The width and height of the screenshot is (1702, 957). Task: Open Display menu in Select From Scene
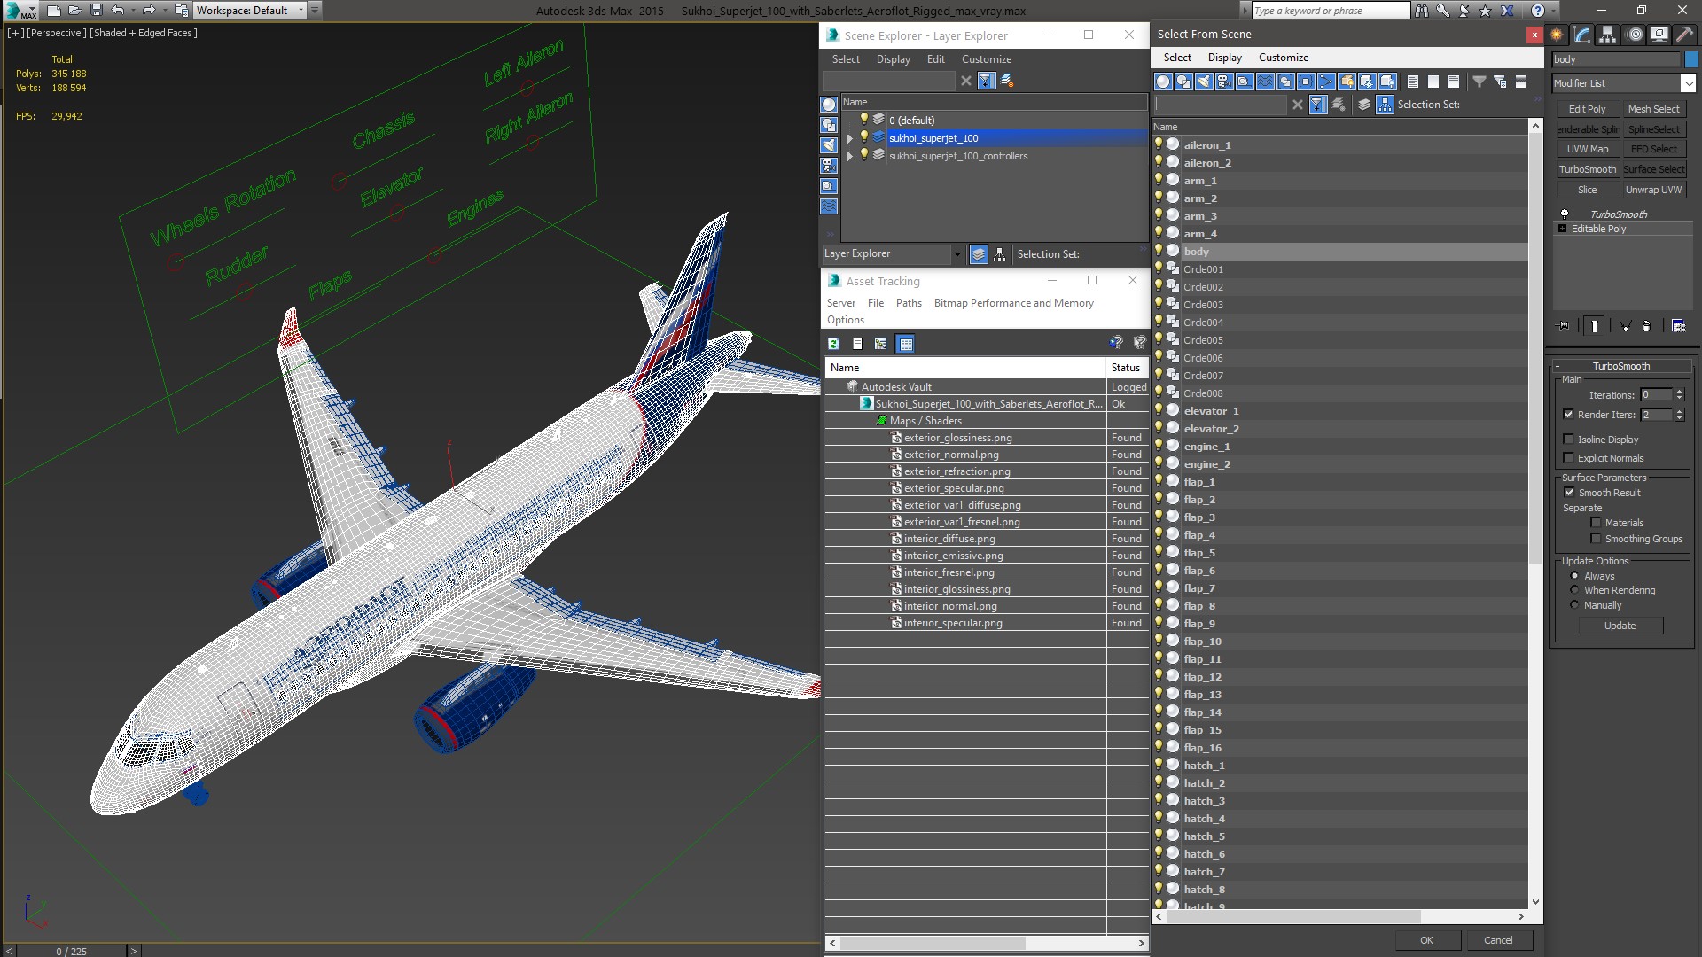click(x=1224, y=58)
